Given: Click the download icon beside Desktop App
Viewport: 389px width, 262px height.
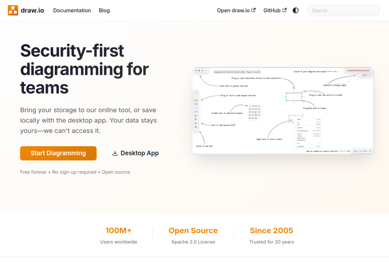Looking at the screenshot, I should pos(115,153).
